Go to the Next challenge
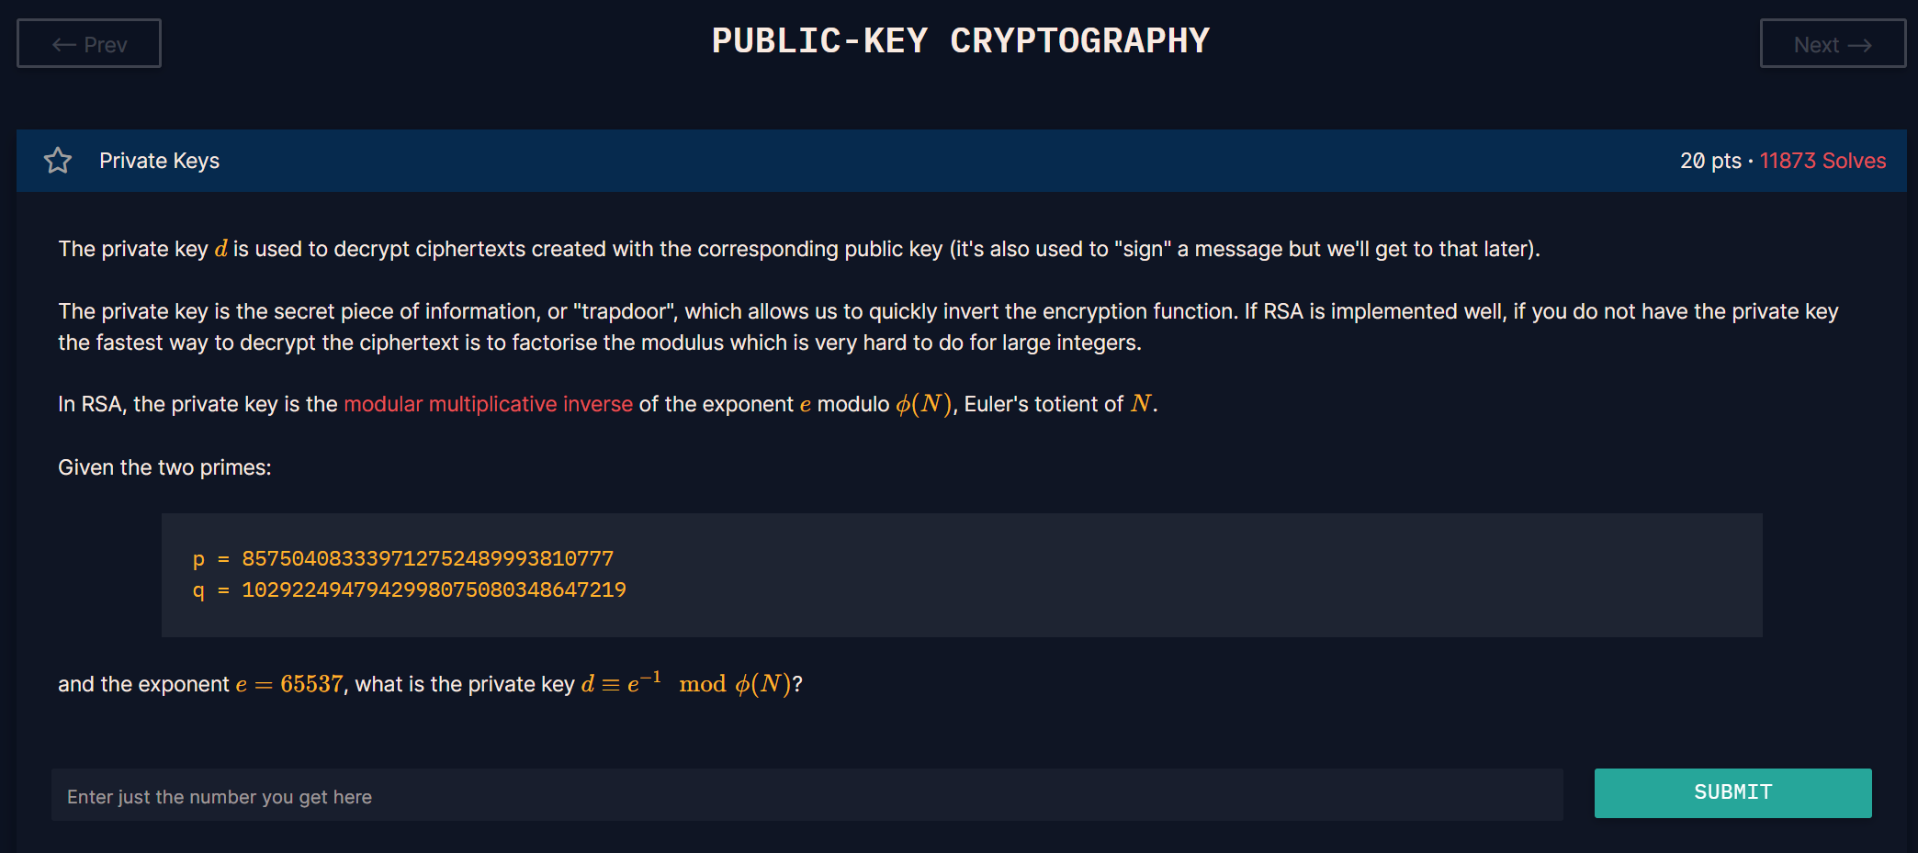This screenshot has width=1918, height=853. (1833, 43)
